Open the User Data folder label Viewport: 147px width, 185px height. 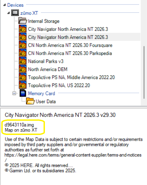(46, 101)
